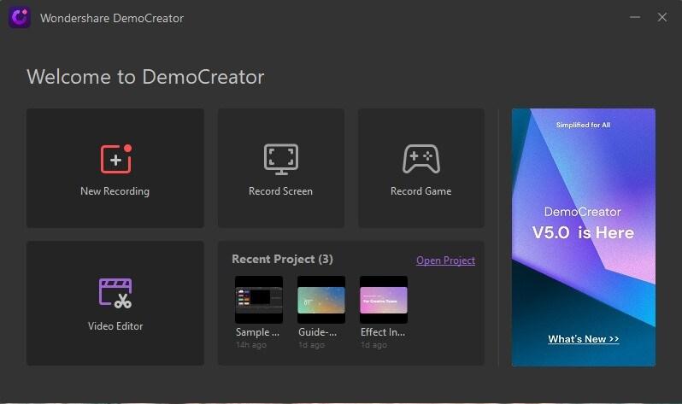This screenshot has width=682, height=404.
Task: Click the Simplified for All banner text
Action: [x=583, y=125]
